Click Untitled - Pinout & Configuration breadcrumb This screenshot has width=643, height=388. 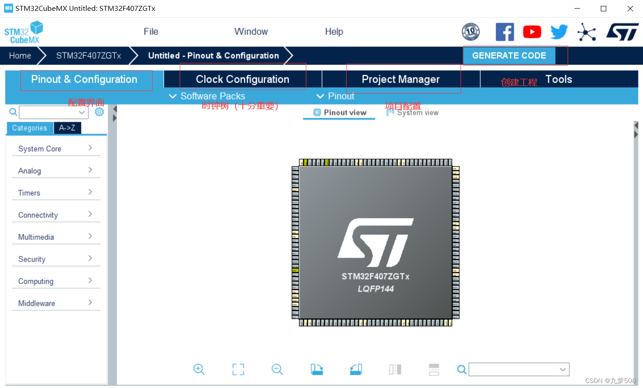click(x=214, y=56)
